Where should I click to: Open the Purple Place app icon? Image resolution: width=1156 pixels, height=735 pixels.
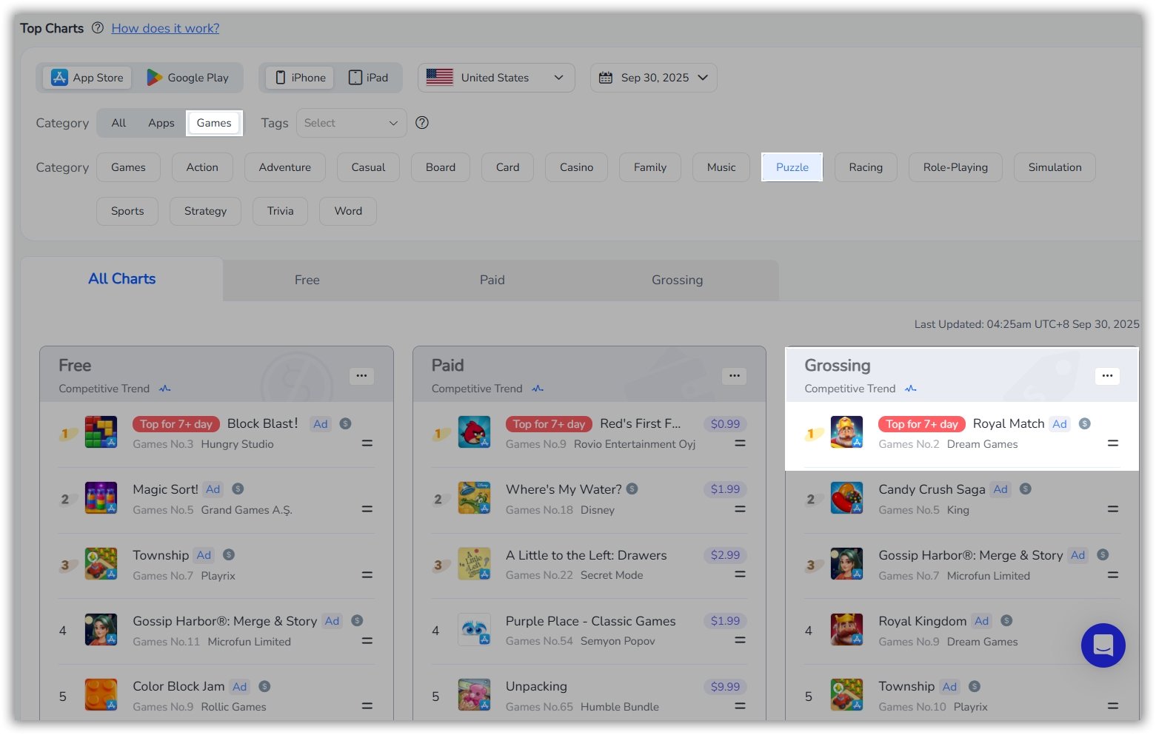click(x=474, y=630)
